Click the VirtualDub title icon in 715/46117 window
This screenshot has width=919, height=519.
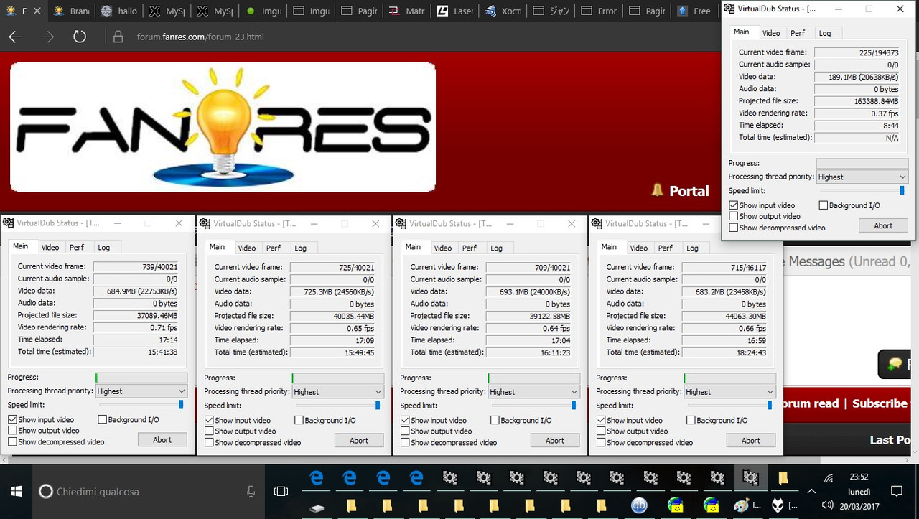(x=597, y=224)
